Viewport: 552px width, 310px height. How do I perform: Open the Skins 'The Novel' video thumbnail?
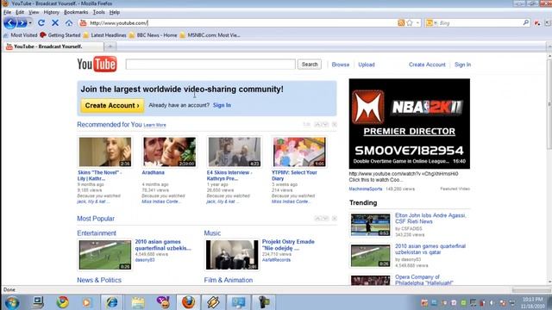click(x=105, y=152)
